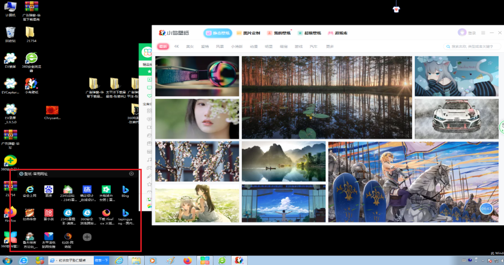Viewport: 504px width, 265px height.
Task: Open the hamburger menu in 小鸟壁纸 title bar
Action: 483,33
